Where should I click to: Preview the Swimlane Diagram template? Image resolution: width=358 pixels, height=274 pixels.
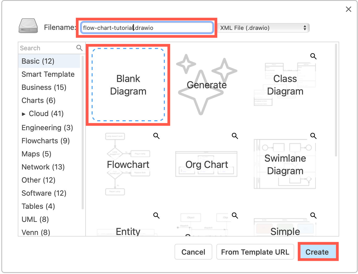(x=313, y=136)
